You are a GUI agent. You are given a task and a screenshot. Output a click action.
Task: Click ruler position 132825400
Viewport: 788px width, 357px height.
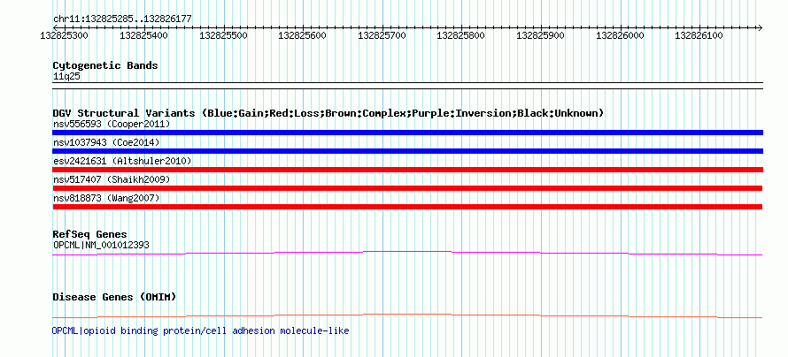143,35
